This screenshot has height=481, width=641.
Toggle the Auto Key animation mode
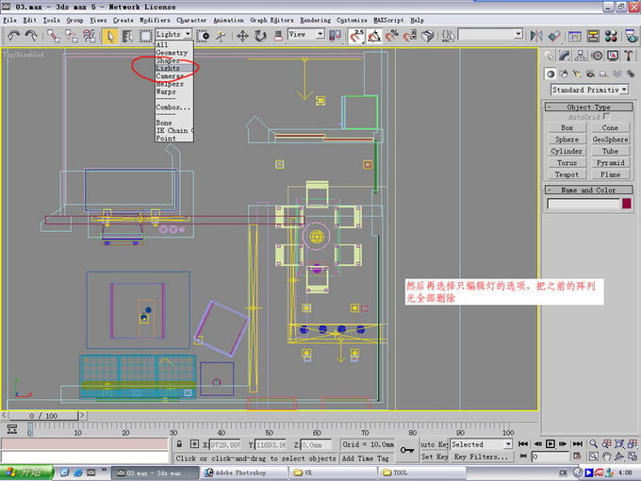(434, 443)
